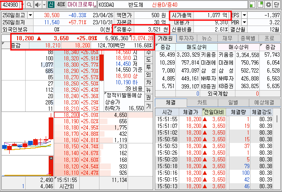Click 키움증 in the 매도상위 column

coord(208,55)
